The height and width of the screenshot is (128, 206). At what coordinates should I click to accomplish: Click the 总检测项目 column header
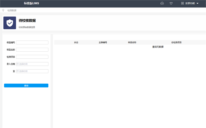pos(176,42)
